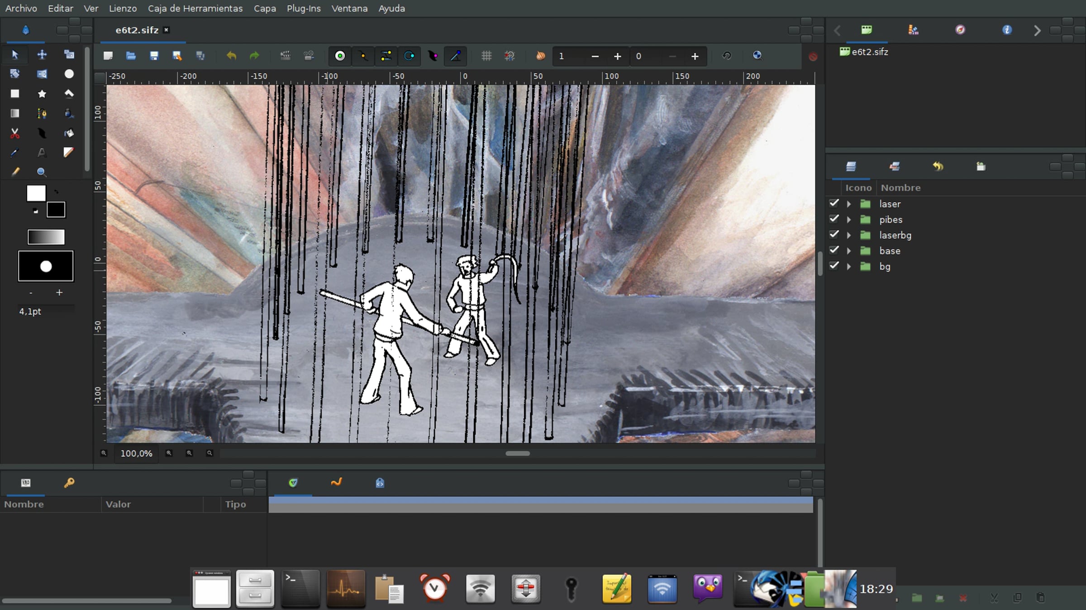Image resolution: width=1086 pixels, height=610 pixels.
Task: Expand the laserbg layer group
Action: point(849,235)
